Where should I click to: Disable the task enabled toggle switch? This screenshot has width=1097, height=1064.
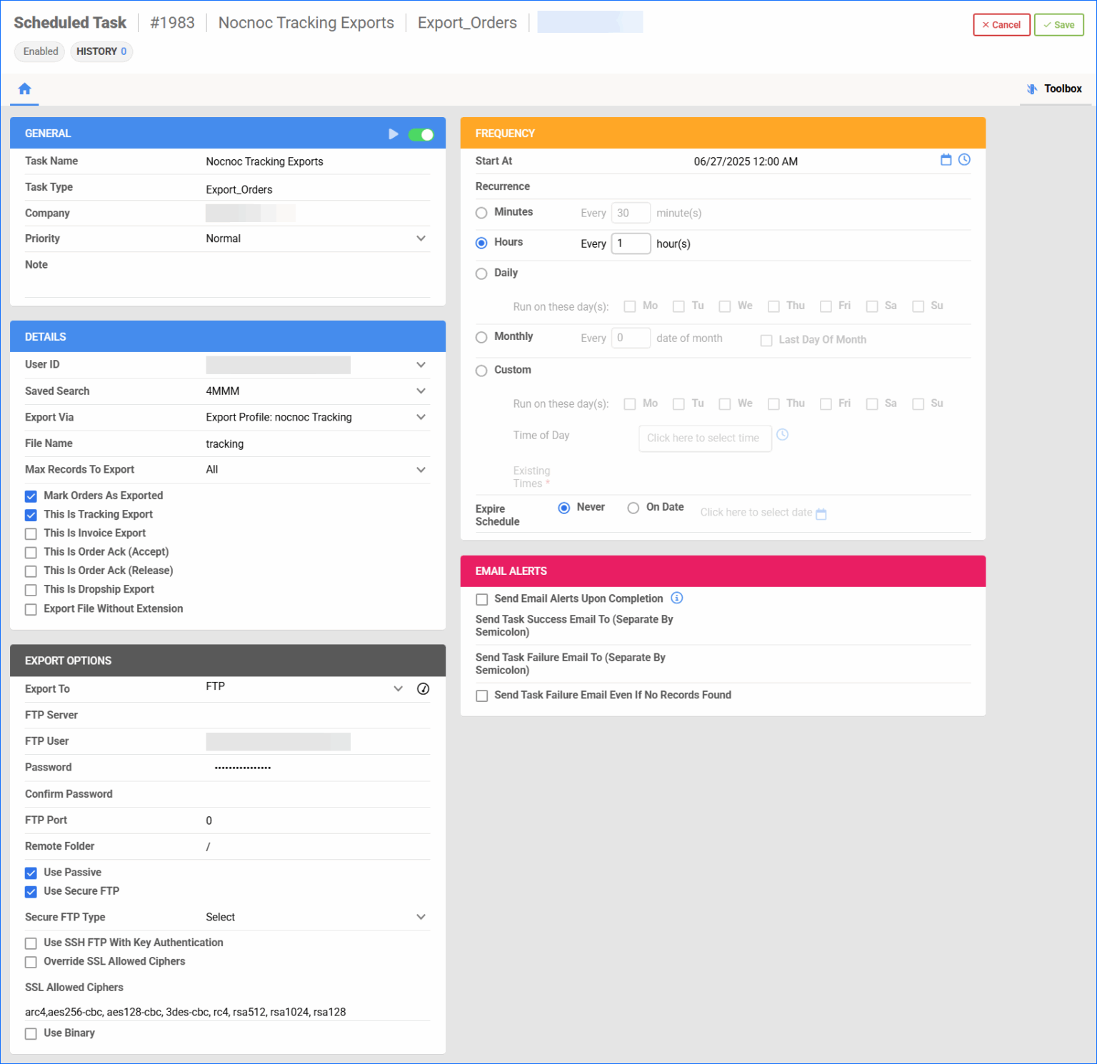pyautogui.click(x=421, y=134)
